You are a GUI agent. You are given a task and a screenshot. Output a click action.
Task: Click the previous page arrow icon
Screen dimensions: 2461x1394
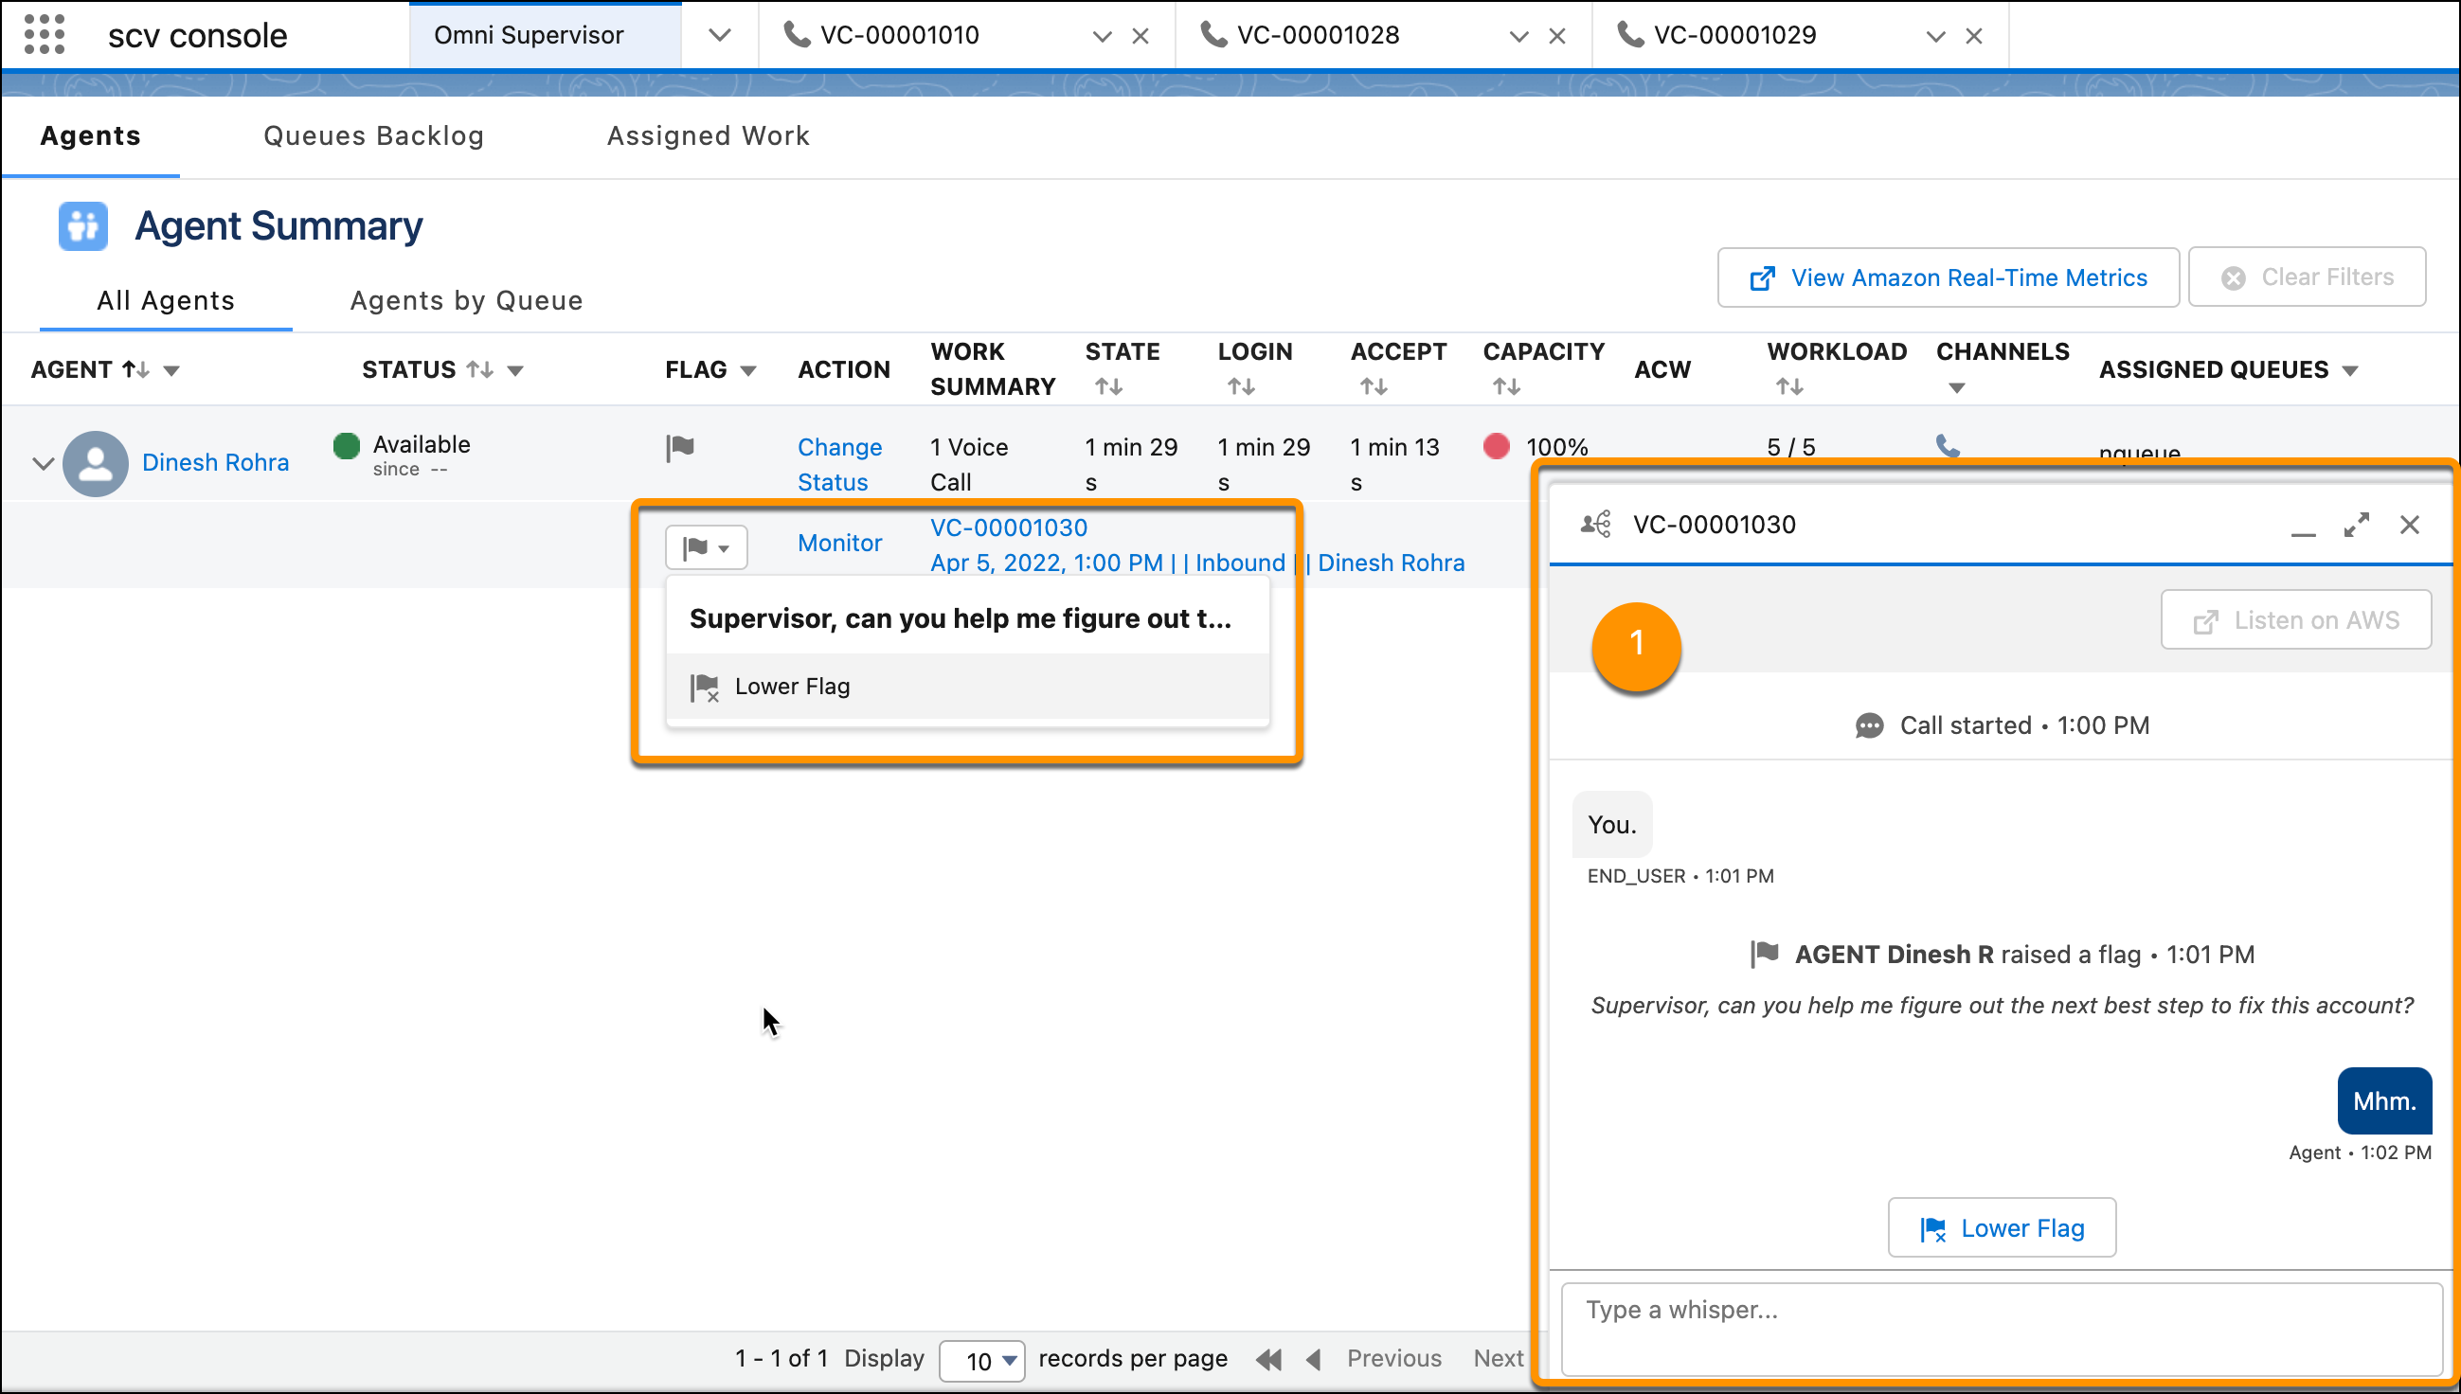(x=1313, y=1359)
